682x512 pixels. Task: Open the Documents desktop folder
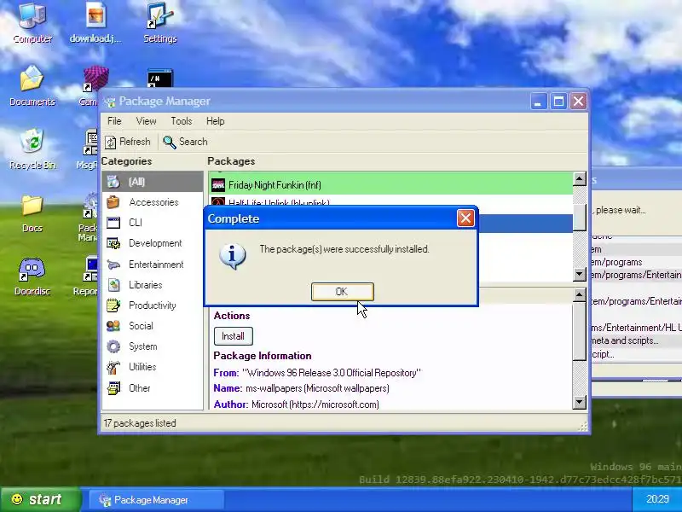point(32,86)
